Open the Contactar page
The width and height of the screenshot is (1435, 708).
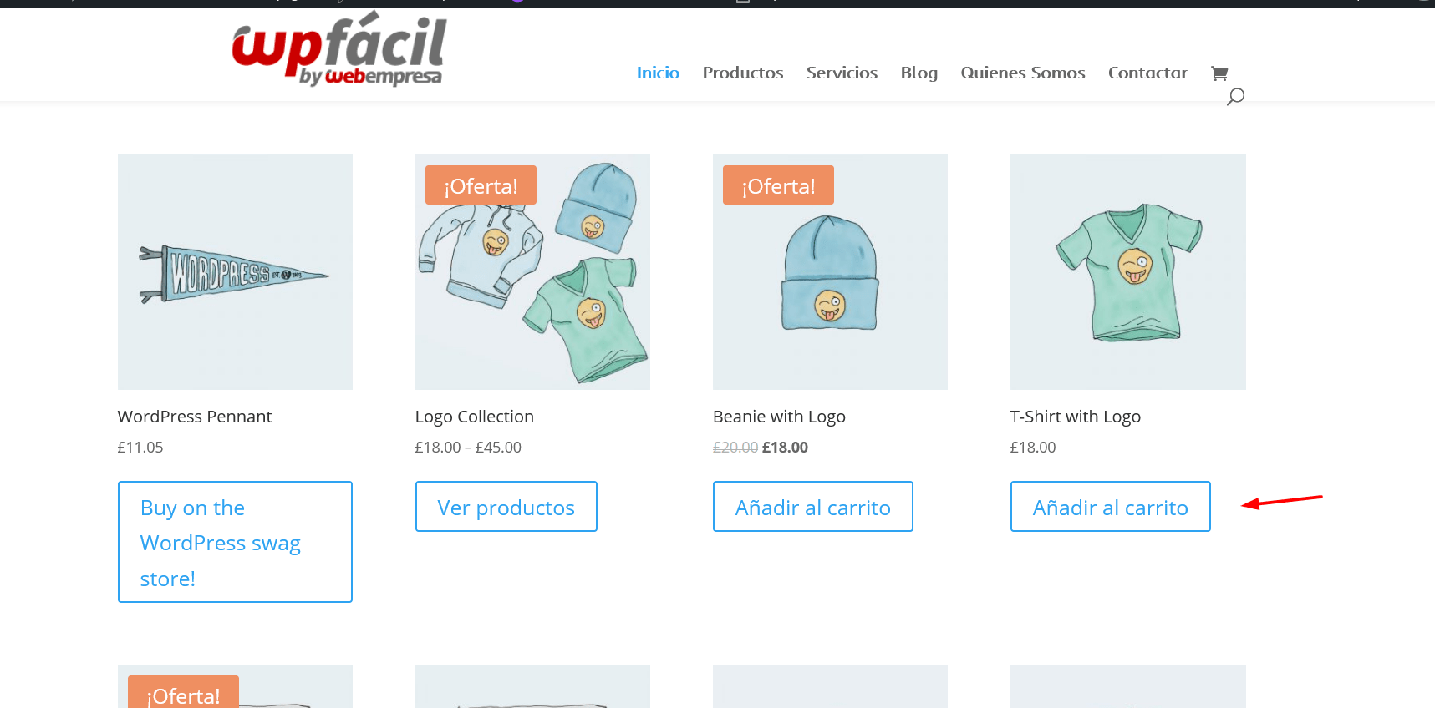point(1147,73)
